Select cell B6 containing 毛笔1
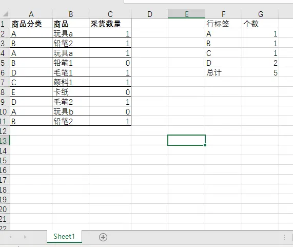The width and height of the screenshot is (293, 247). pos(71,72)
